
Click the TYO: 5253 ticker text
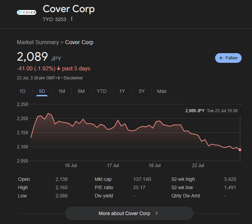click(54, 19)
